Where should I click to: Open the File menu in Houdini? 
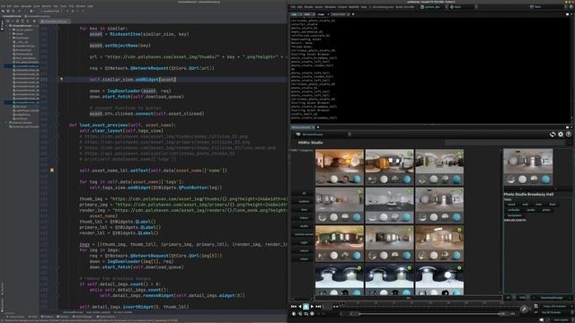point(293,7)
